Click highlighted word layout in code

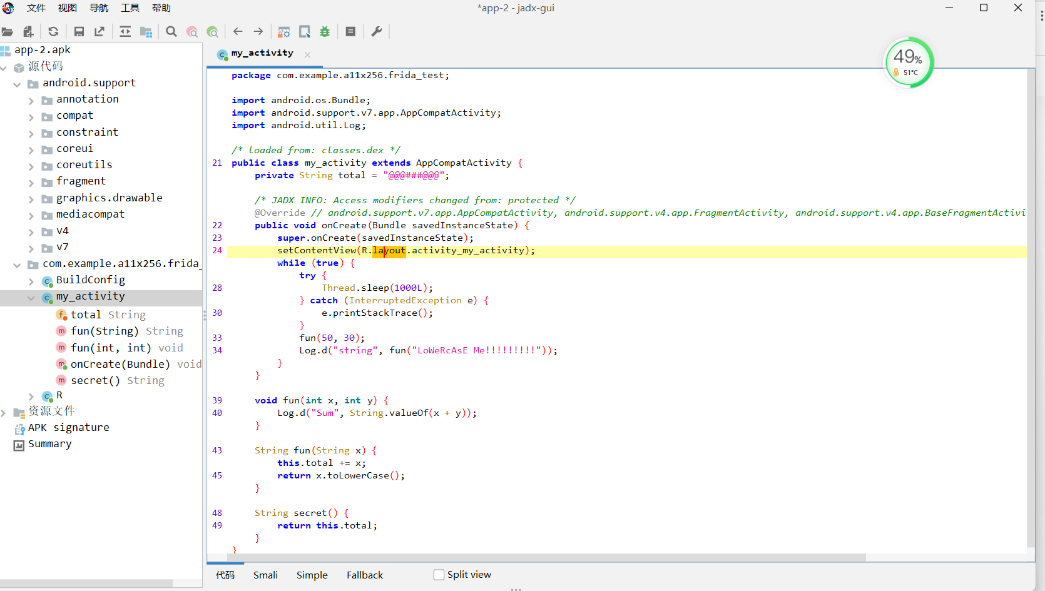click(389, 251)
